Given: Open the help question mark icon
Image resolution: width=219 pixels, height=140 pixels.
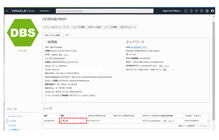Looking at the screenshot, I should (197, 11).
